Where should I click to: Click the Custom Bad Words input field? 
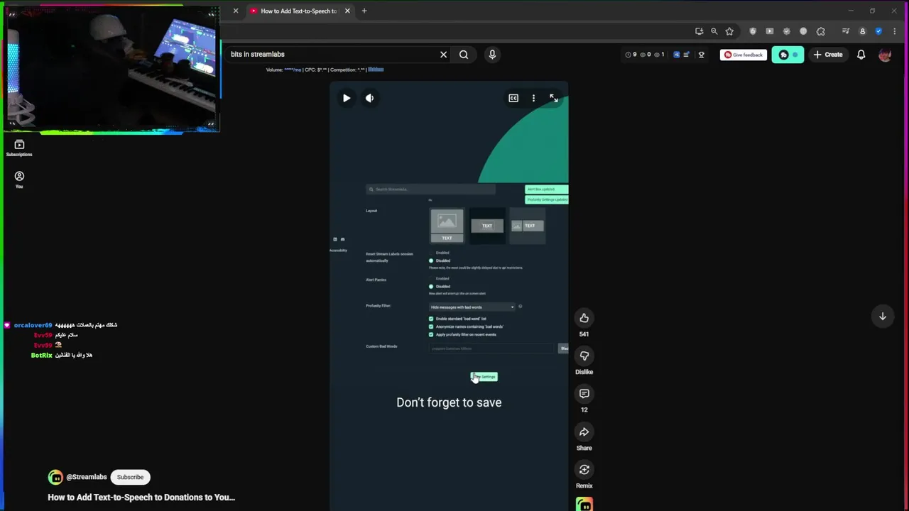pos(491,348)
